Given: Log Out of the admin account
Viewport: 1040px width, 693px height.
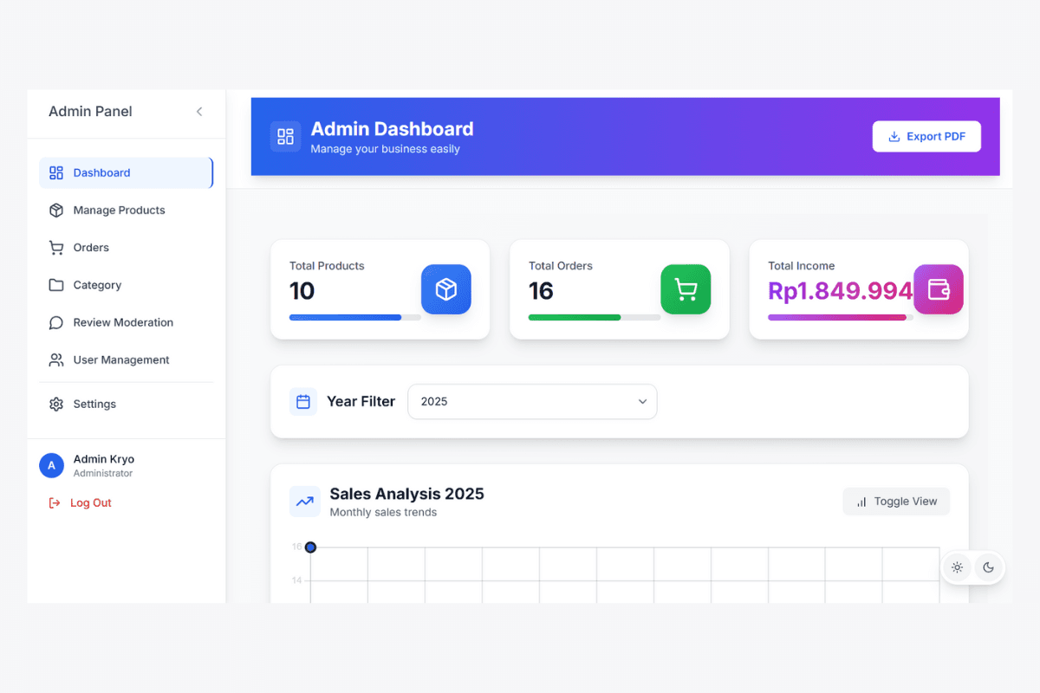Looking at the screenshot, I should pos(90,503).
